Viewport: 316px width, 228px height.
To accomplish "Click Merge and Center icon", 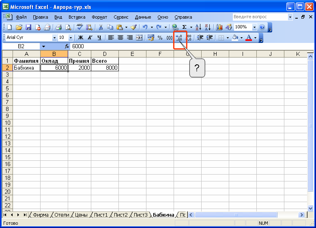I will tap(139, 38).
